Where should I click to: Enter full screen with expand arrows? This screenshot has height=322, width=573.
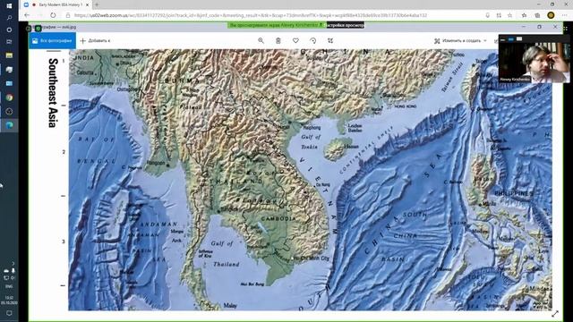click(x=555, y=314)
